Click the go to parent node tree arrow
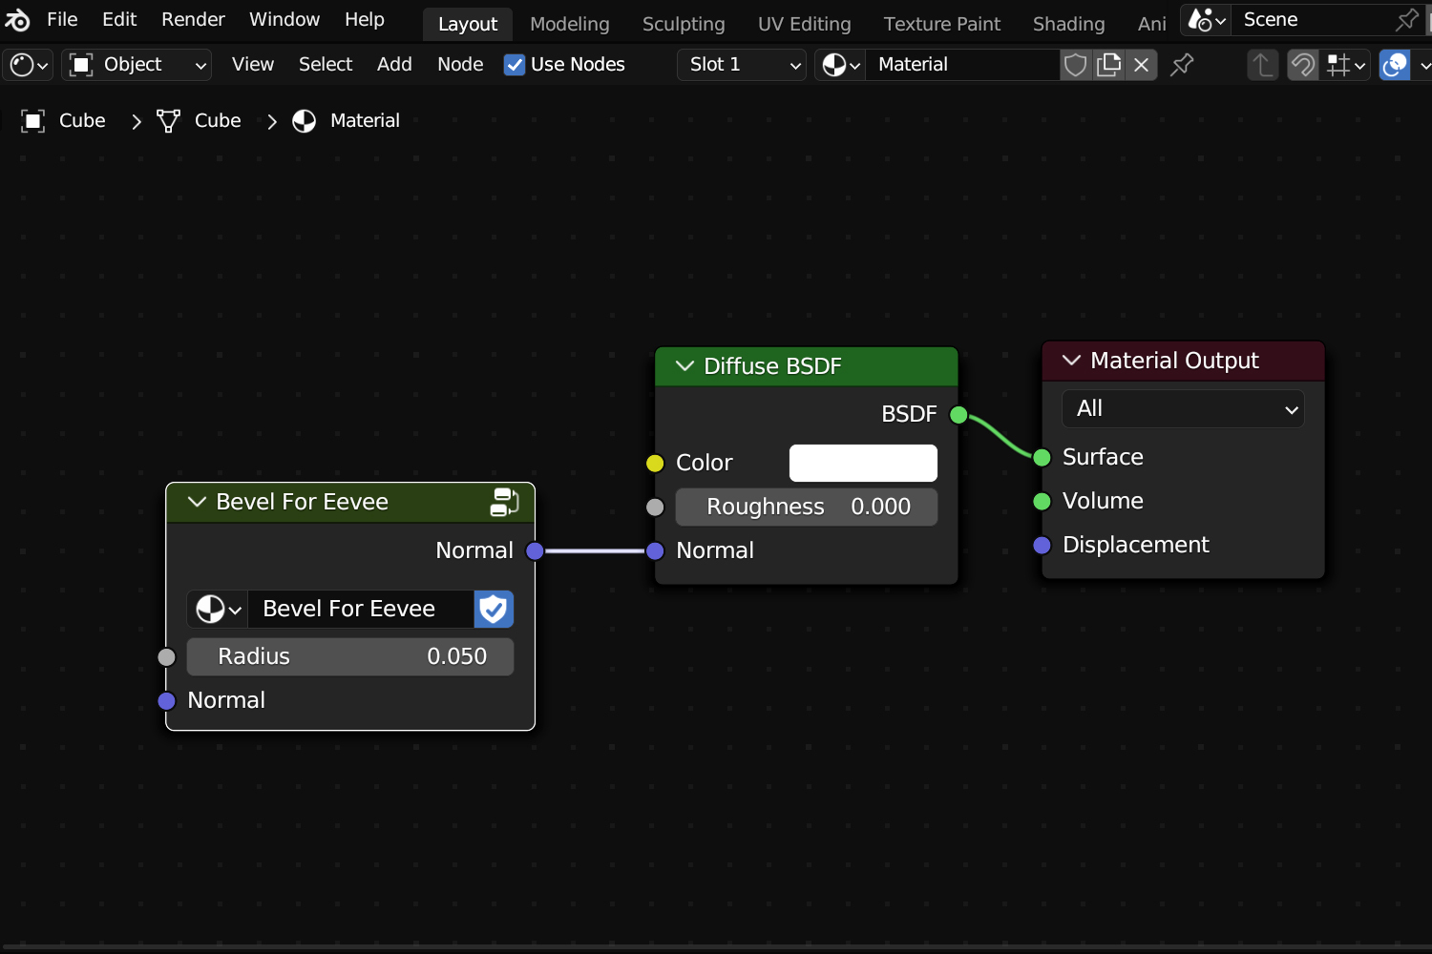 pyautogui.click(x=1262, y=65)
